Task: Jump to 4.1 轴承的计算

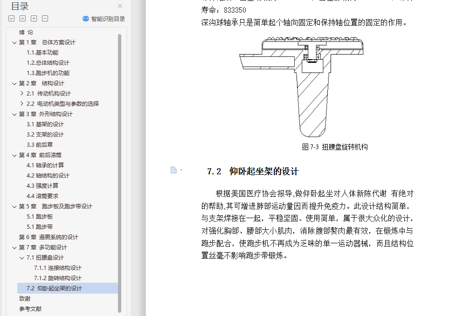Action: (45, 165)
